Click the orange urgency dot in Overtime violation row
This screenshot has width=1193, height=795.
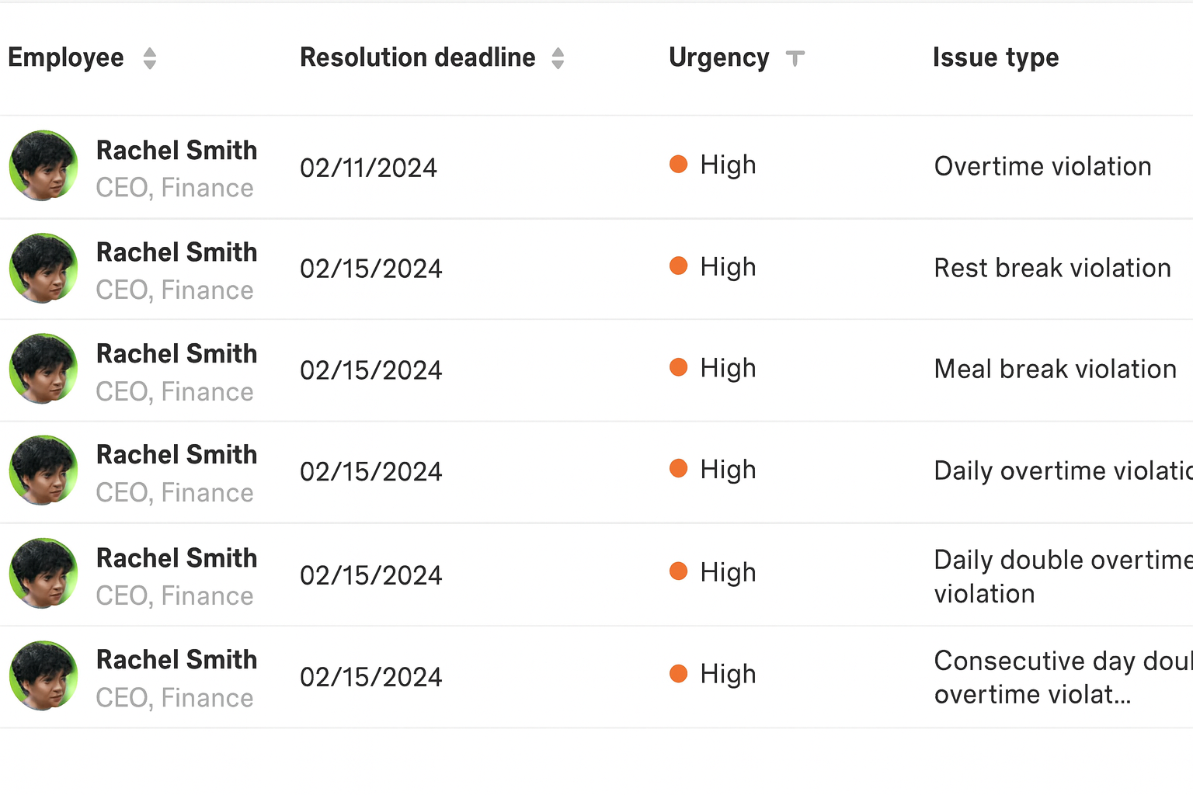(x=678, y=164)
